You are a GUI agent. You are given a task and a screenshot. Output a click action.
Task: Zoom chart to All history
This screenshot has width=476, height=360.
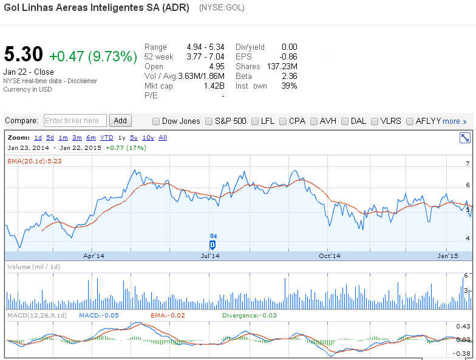pos(163,137)
